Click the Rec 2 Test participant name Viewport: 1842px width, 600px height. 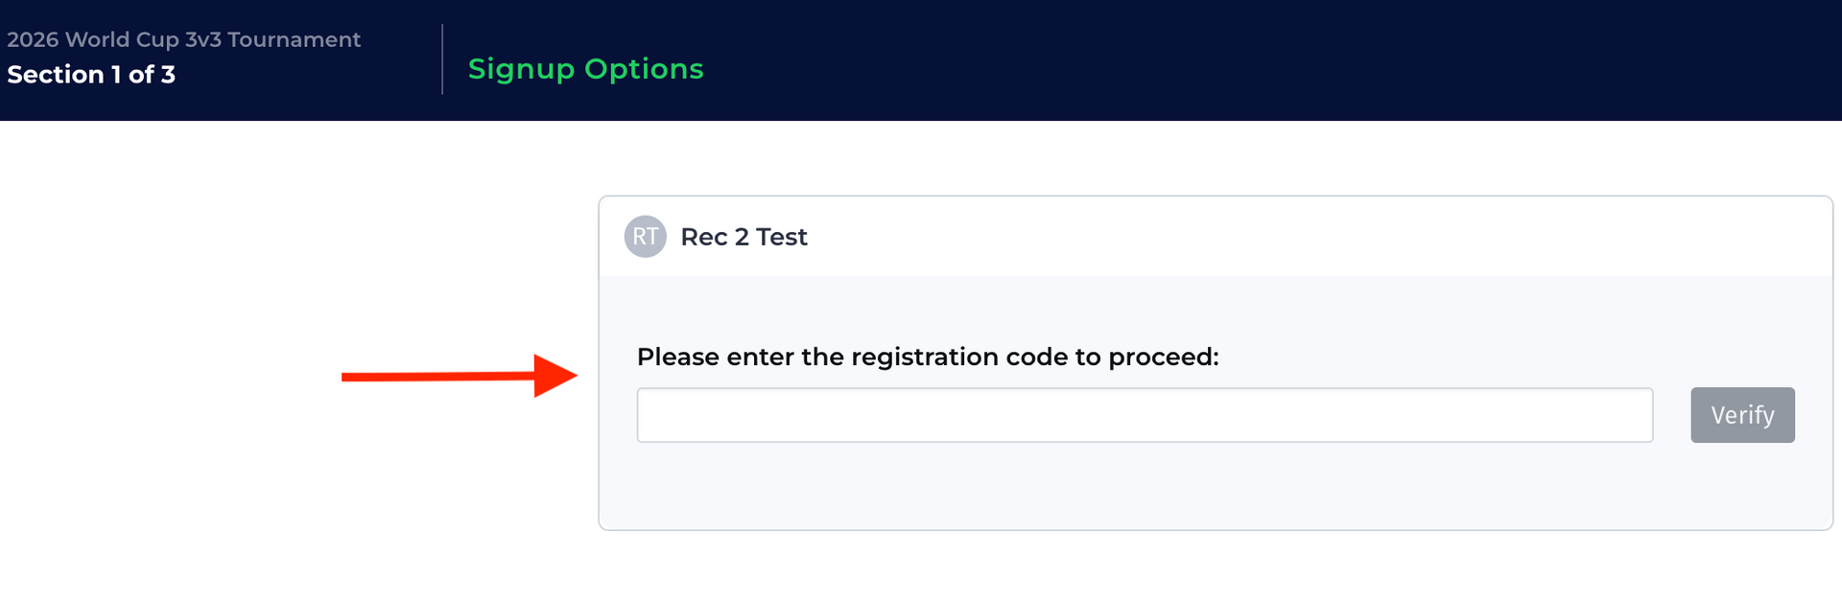744,237
